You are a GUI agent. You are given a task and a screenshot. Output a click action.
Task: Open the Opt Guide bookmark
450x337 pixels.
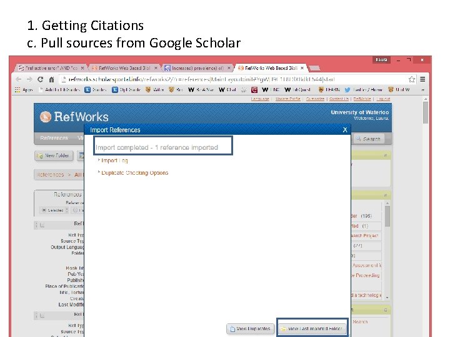(126, 90)
